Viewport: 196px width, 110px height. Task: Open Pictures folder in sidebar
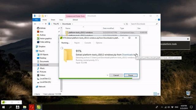(x=43, y=72)
